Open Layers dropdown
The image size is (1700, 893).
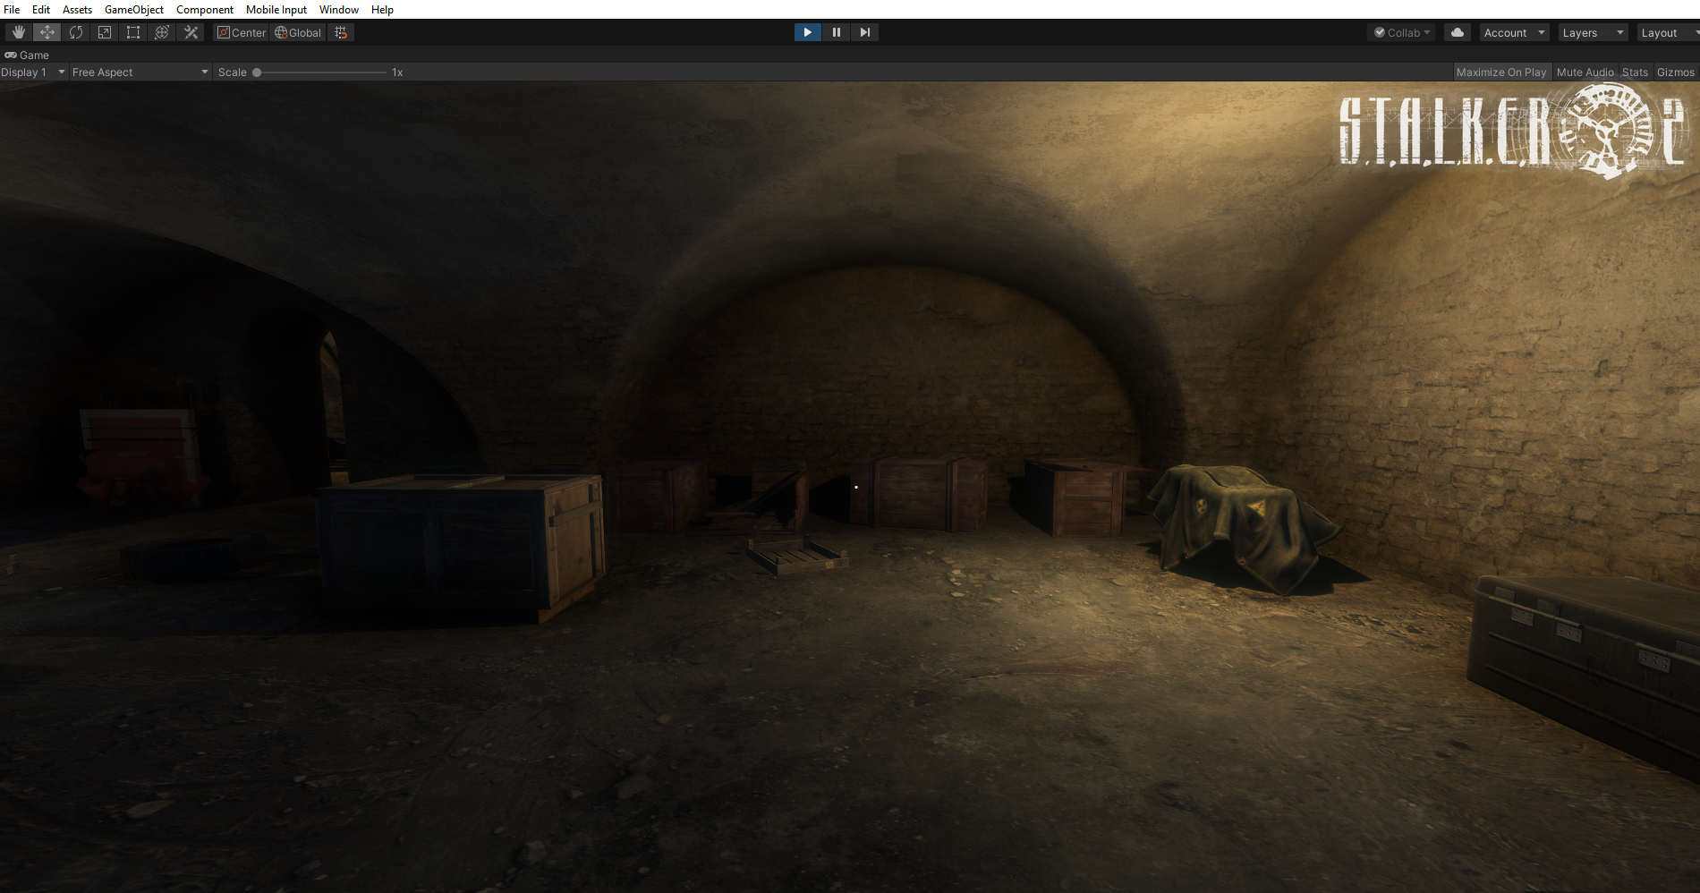tap(1593, 32)
